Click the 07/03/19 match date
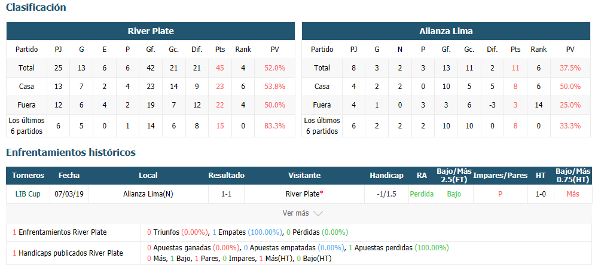The width and height of the screenshot is (595, 267). point(69,194)
